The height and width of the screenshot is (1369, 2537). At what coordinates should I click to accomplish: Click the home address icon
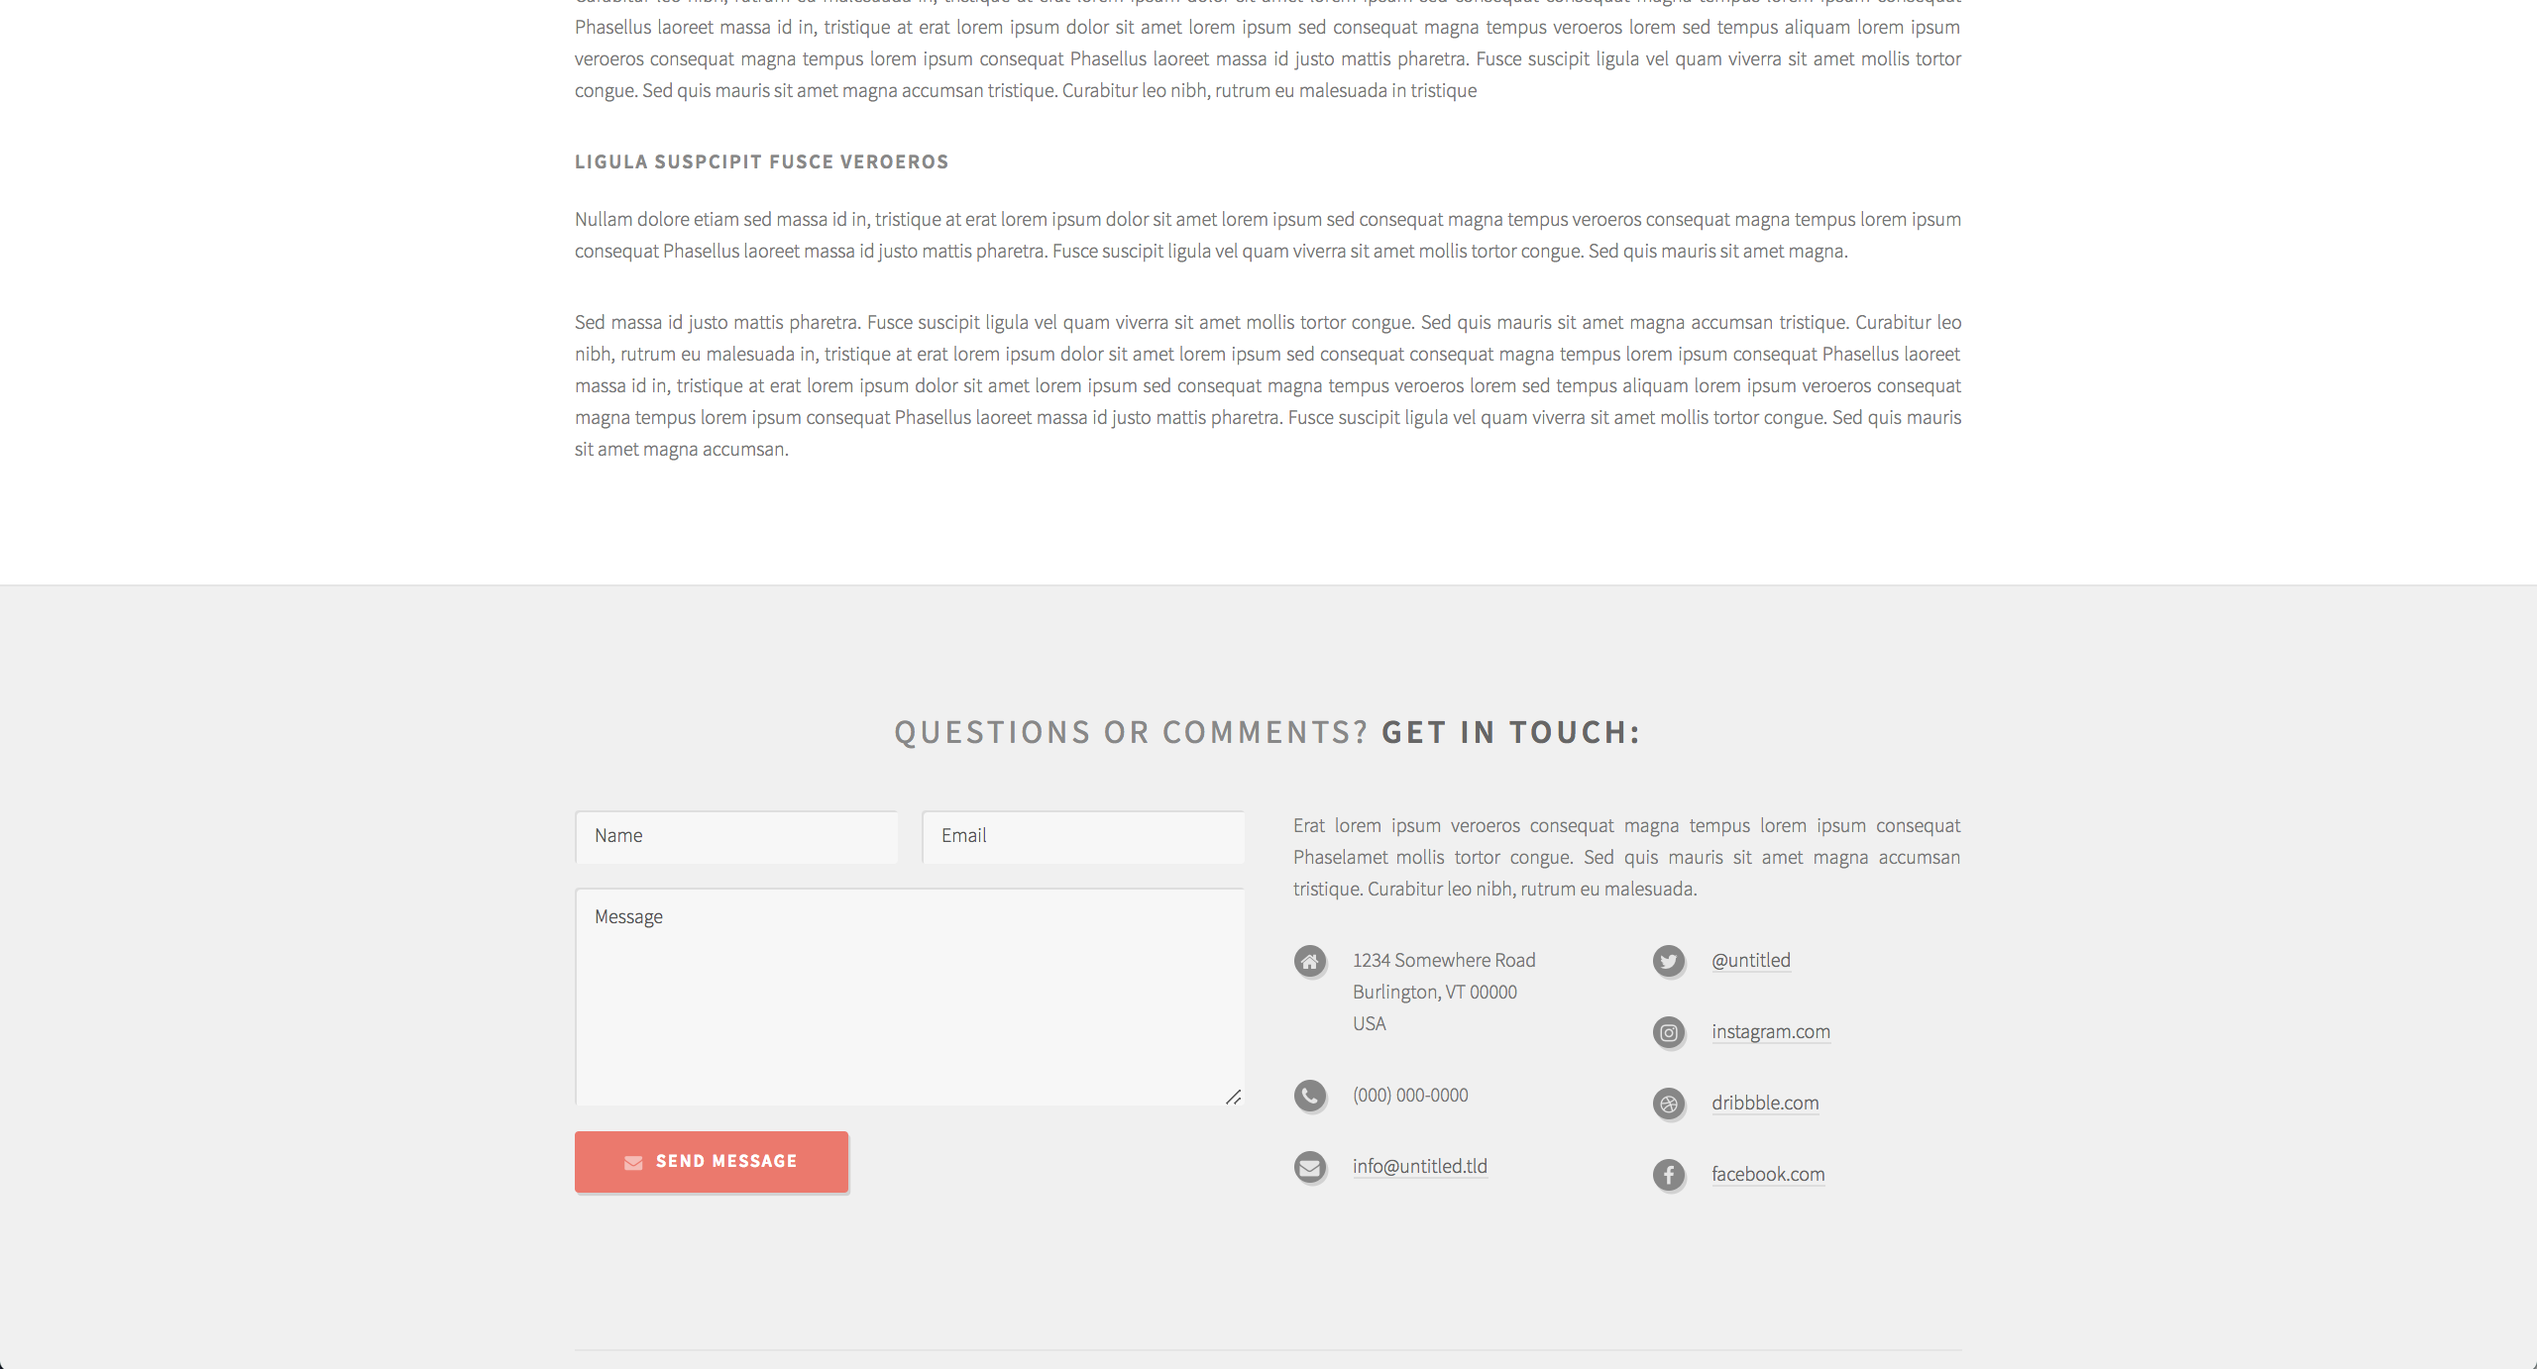(x=1309, y=961)
